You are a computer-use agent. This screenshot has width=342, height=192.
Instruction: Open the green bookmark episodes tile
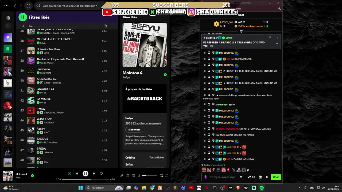pos(8,49)
